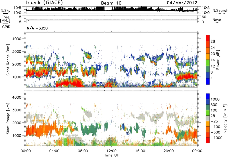Screen dimensions: 228x157
Task: Click the blue bottom of the Power colorbar
Action: [x=208, y=82]
